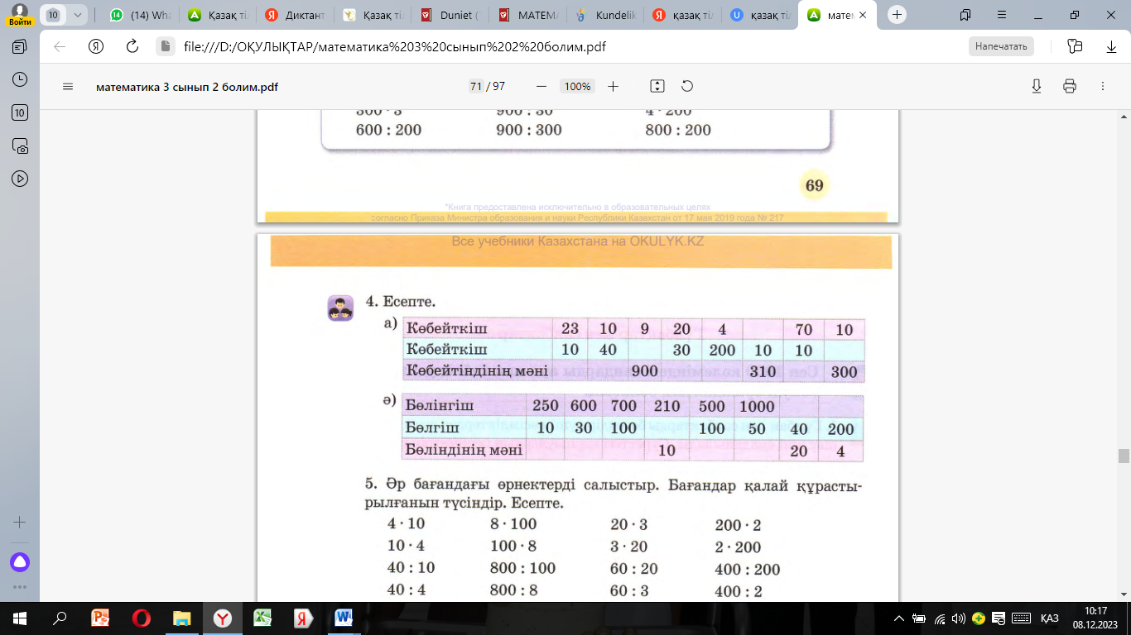1131x635 pixels.
Task: Open the Windows Start menu
Action: [20, 618]
